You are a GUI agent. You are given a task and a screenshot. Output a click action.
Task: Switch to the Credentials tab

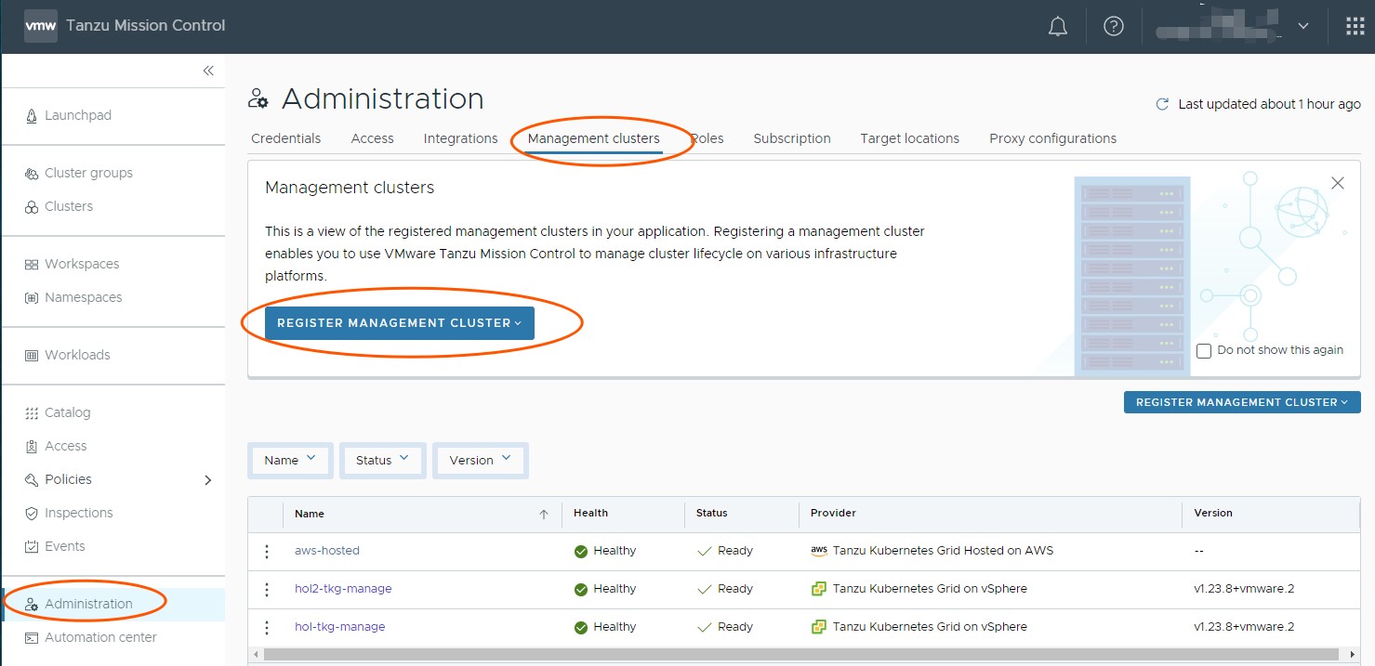point(285,138)
